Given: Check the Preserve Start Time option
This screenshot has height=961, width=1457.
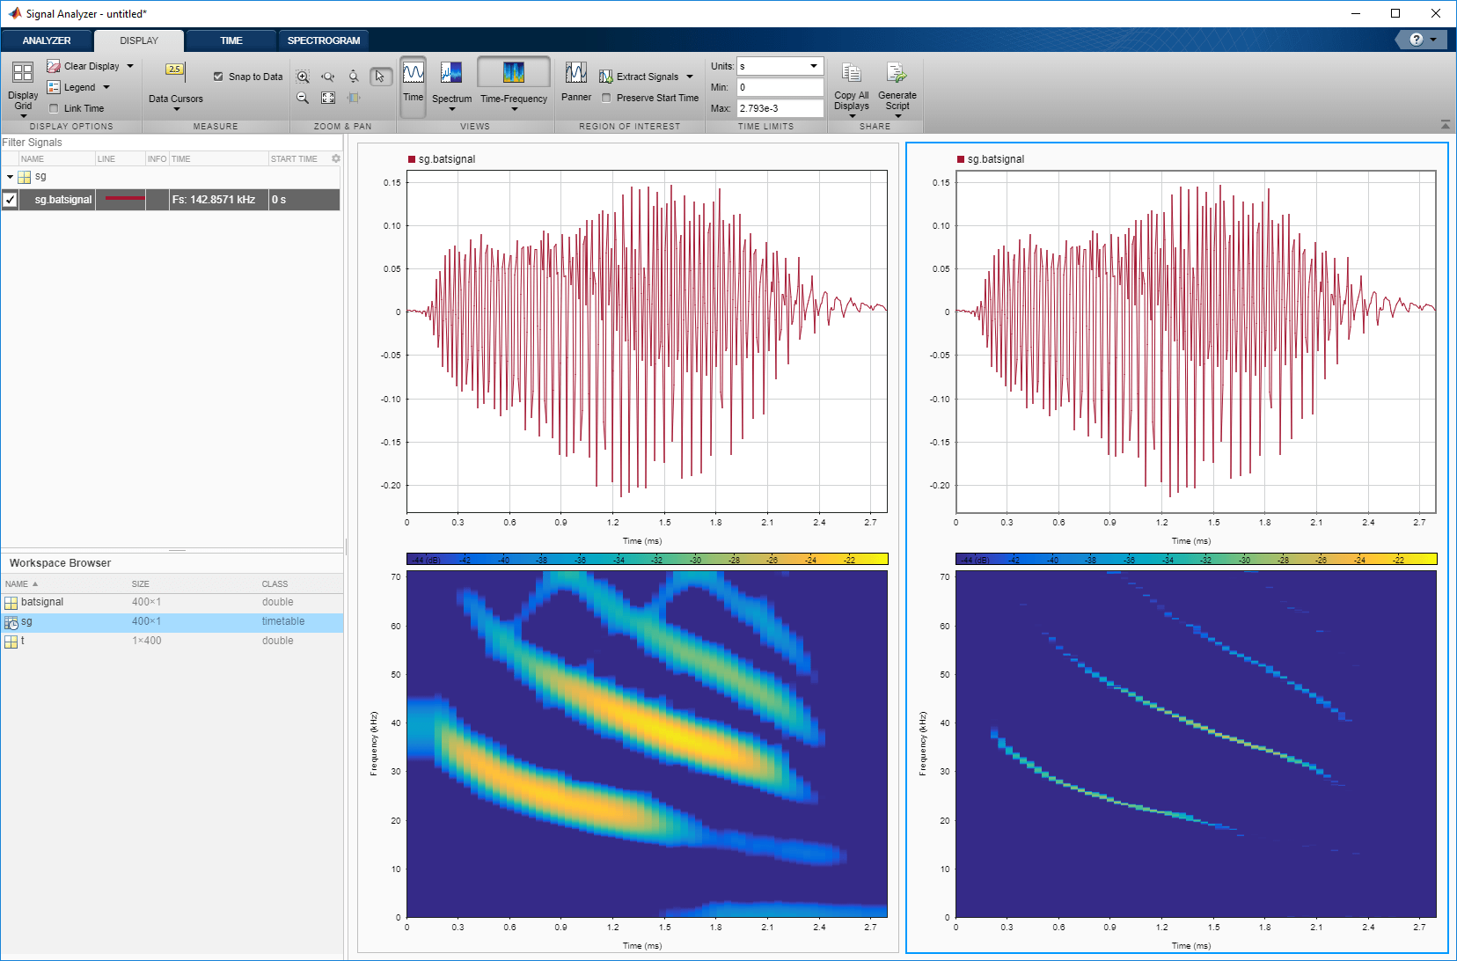Looking at the screenshot, I should pyautogui.click(x=606, y=98).
